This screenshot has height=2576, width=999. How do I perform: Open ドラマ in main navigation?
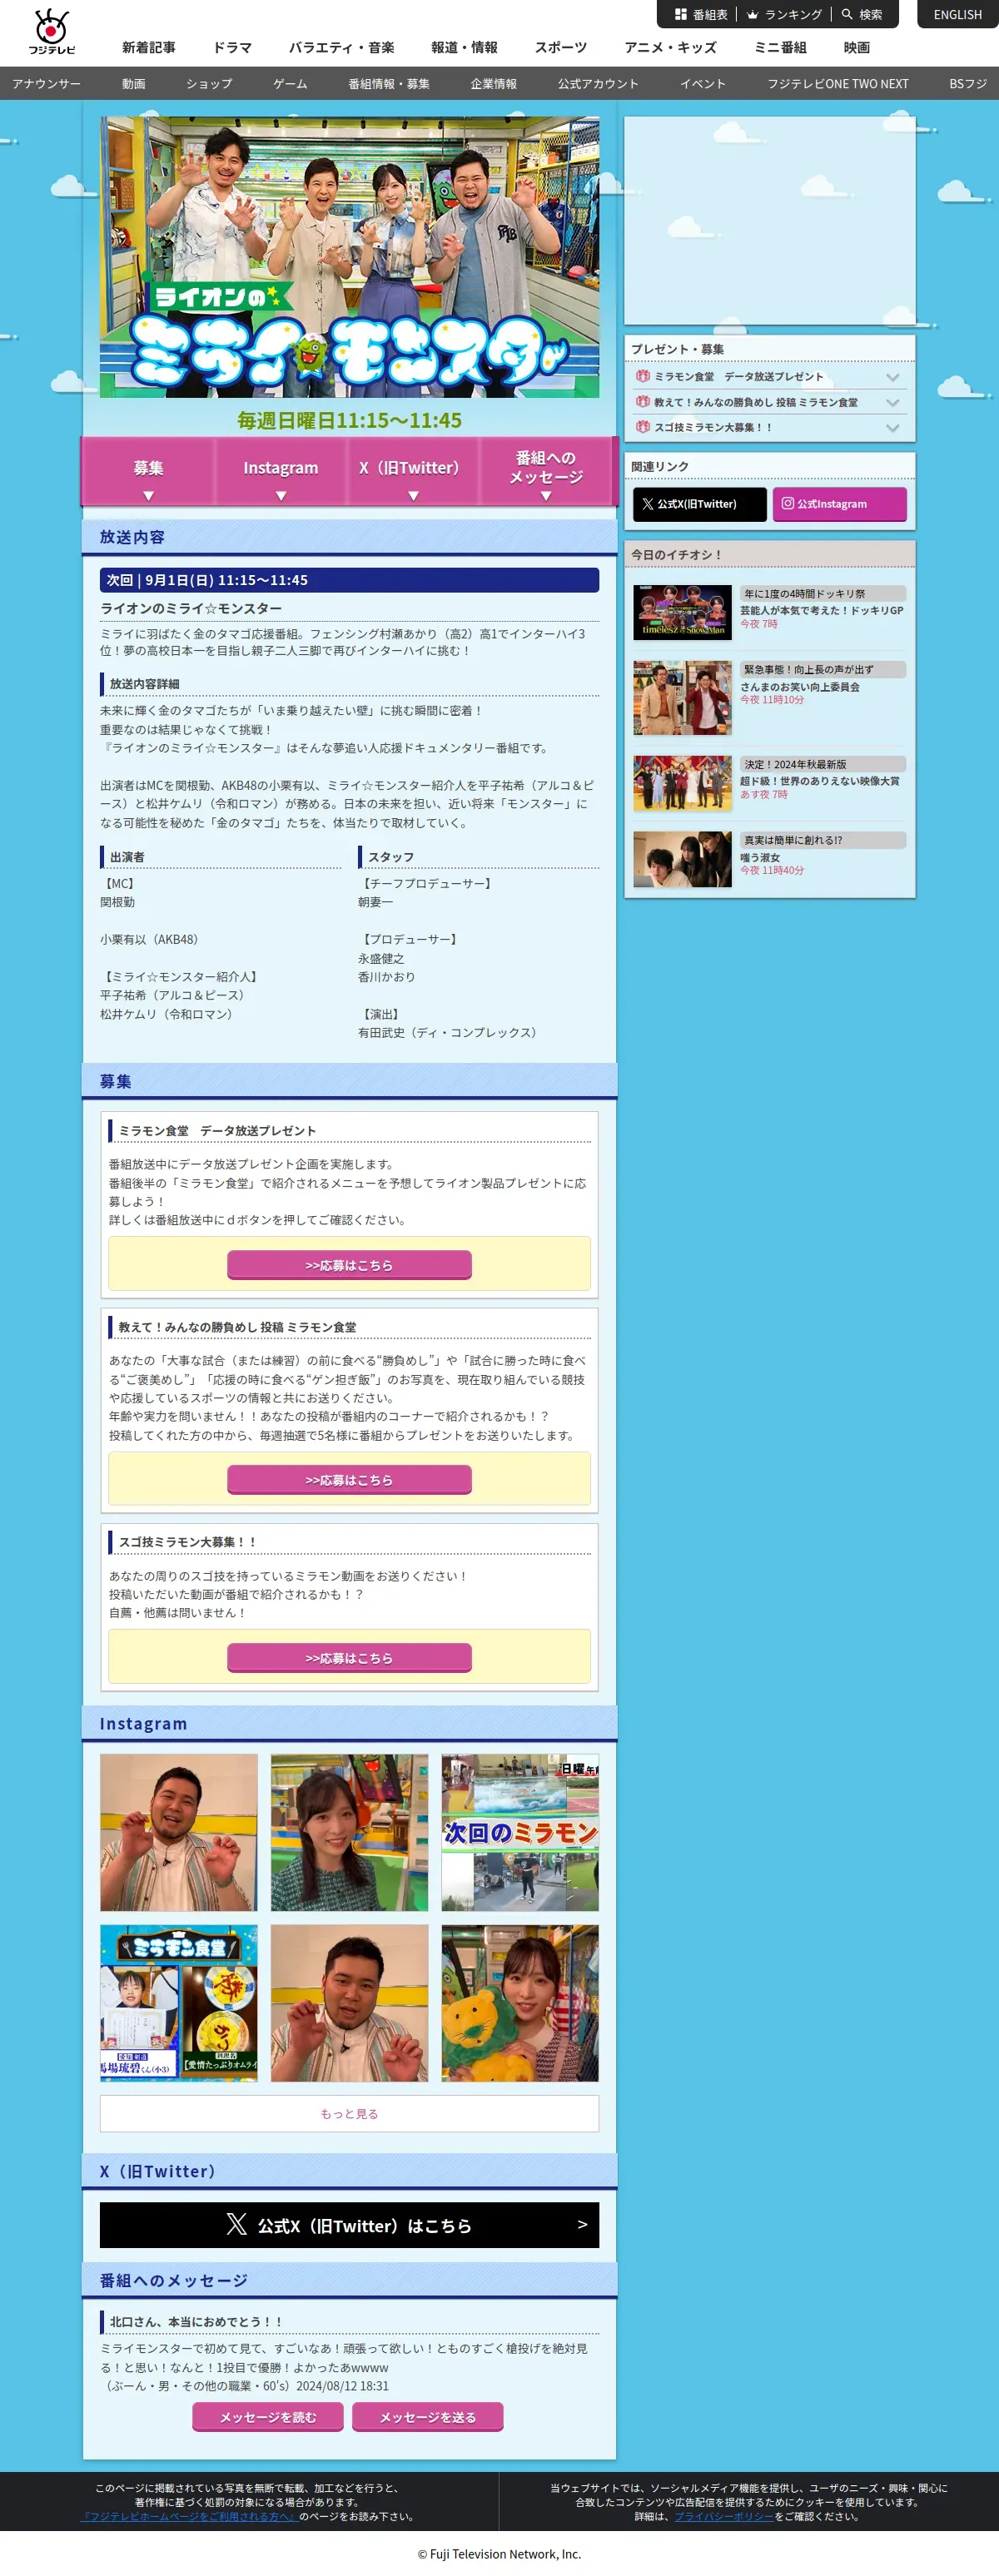[x=232, y=47]
